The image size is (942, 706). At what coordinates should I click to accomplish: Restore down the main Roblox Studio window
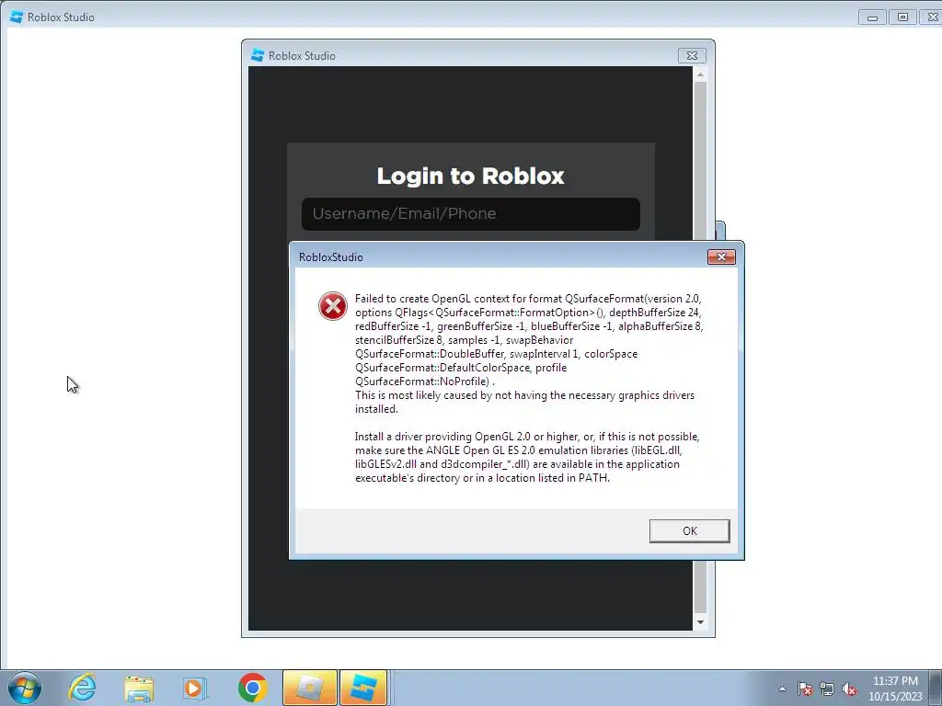click(x=902, y=17)
